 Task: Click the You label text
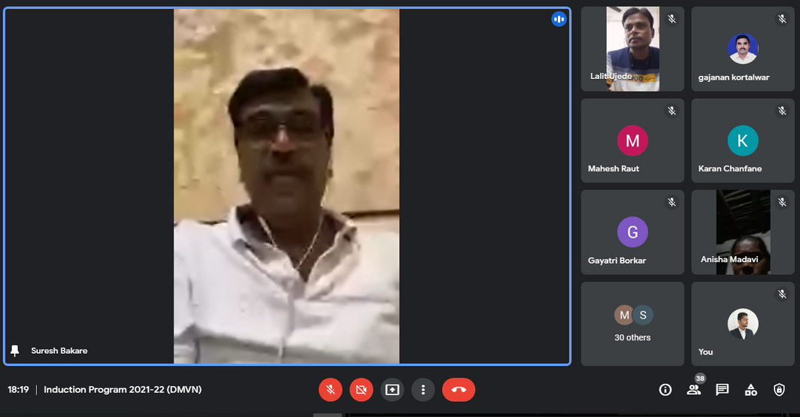705,352
